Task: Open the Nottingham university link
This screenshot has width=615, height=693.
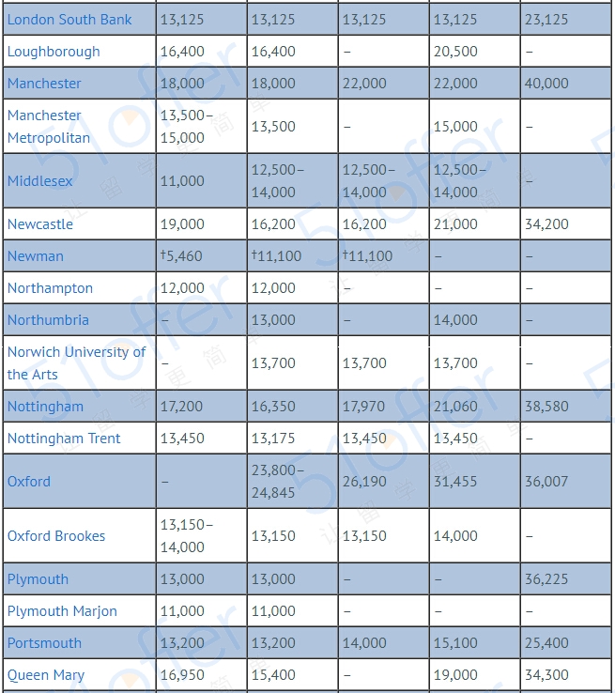Action: (45, 407)
